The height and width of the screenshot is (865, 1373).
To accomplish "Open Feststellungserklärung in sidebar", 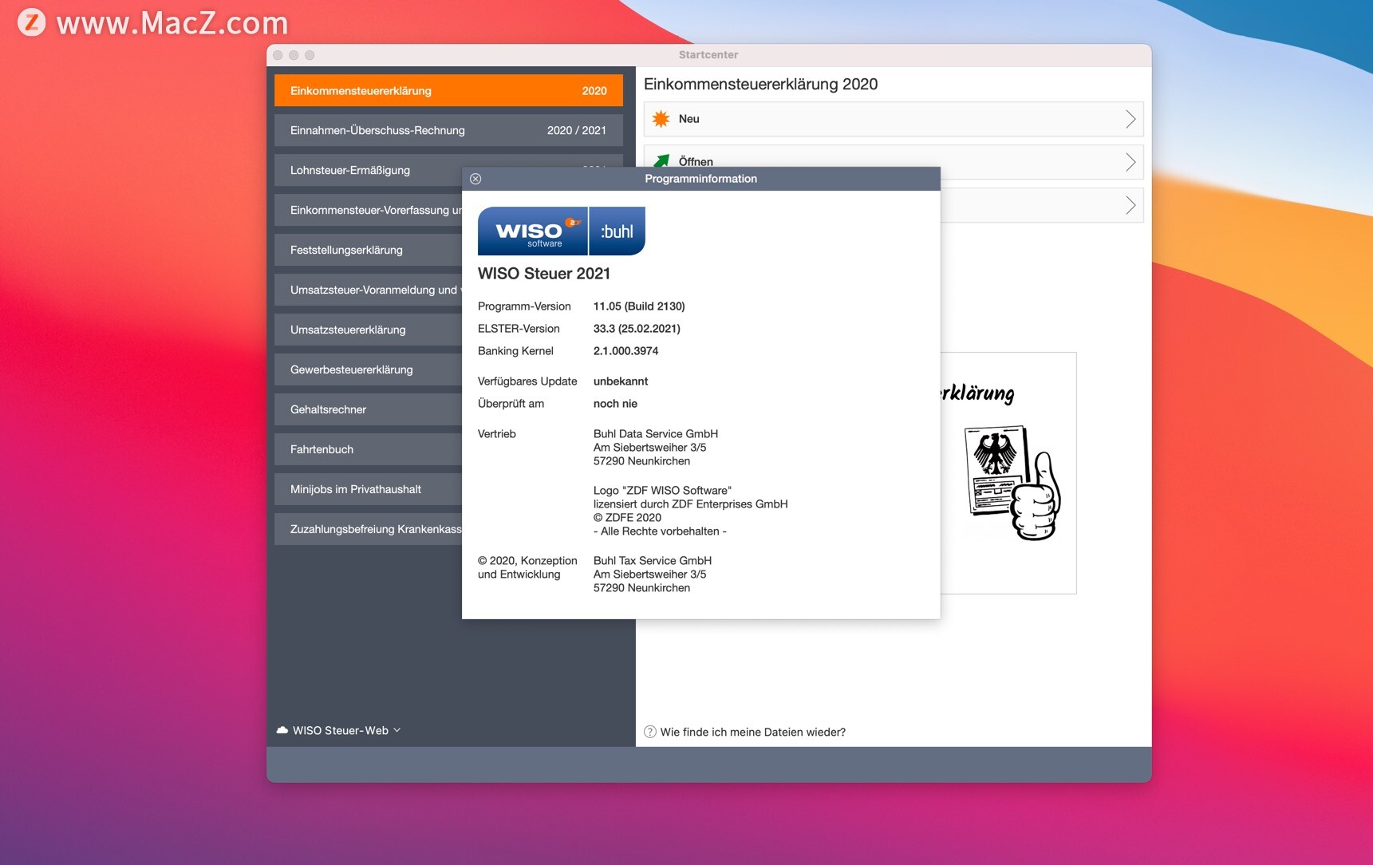I will coord(368,250).
